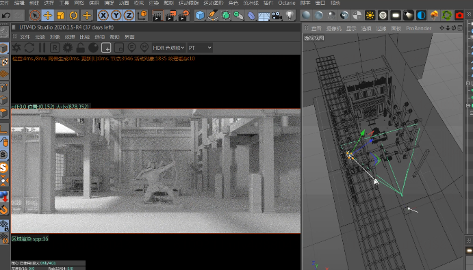The image size is (473, 270).
Task: Click the orange tree scatter icon
Action: click(434, 15)
